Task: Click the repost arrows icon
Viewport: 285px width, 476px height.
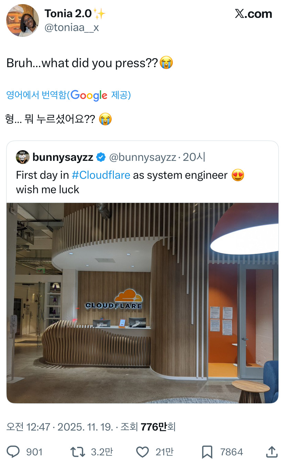Action: 77,452
